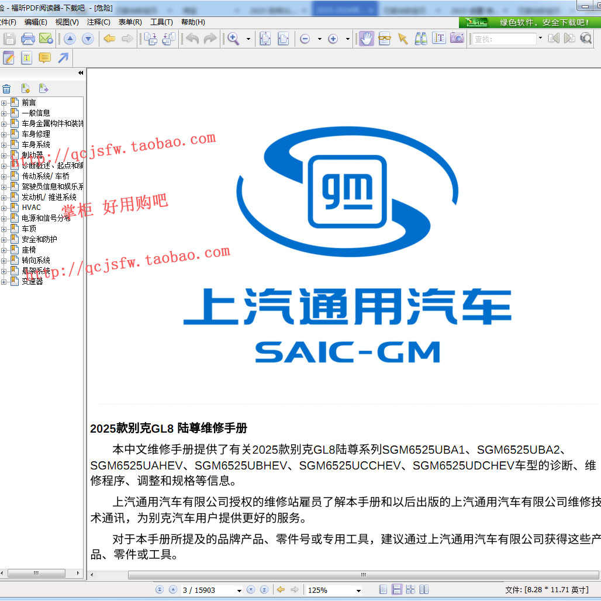Click the yellow Previous View arrow in toolbar
The width and height of the screenshot is (601, 601).
tap(110, 39)
